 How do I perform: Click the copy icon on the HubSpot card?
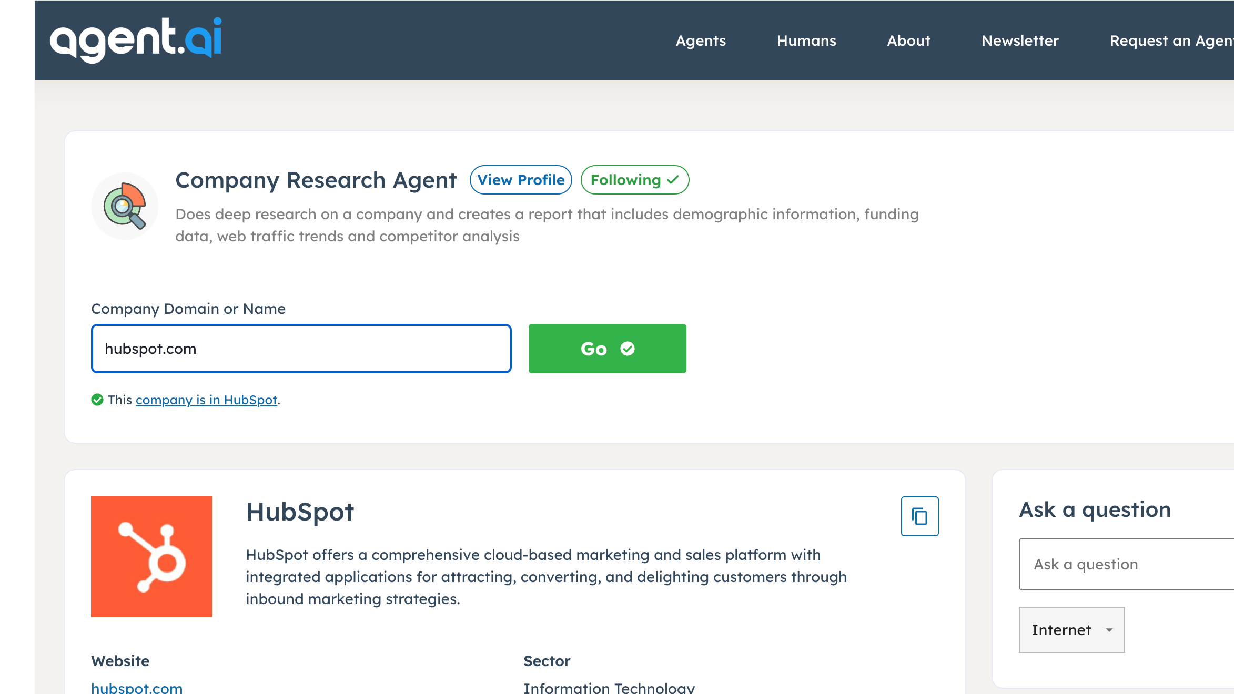(x=919, y=516)
